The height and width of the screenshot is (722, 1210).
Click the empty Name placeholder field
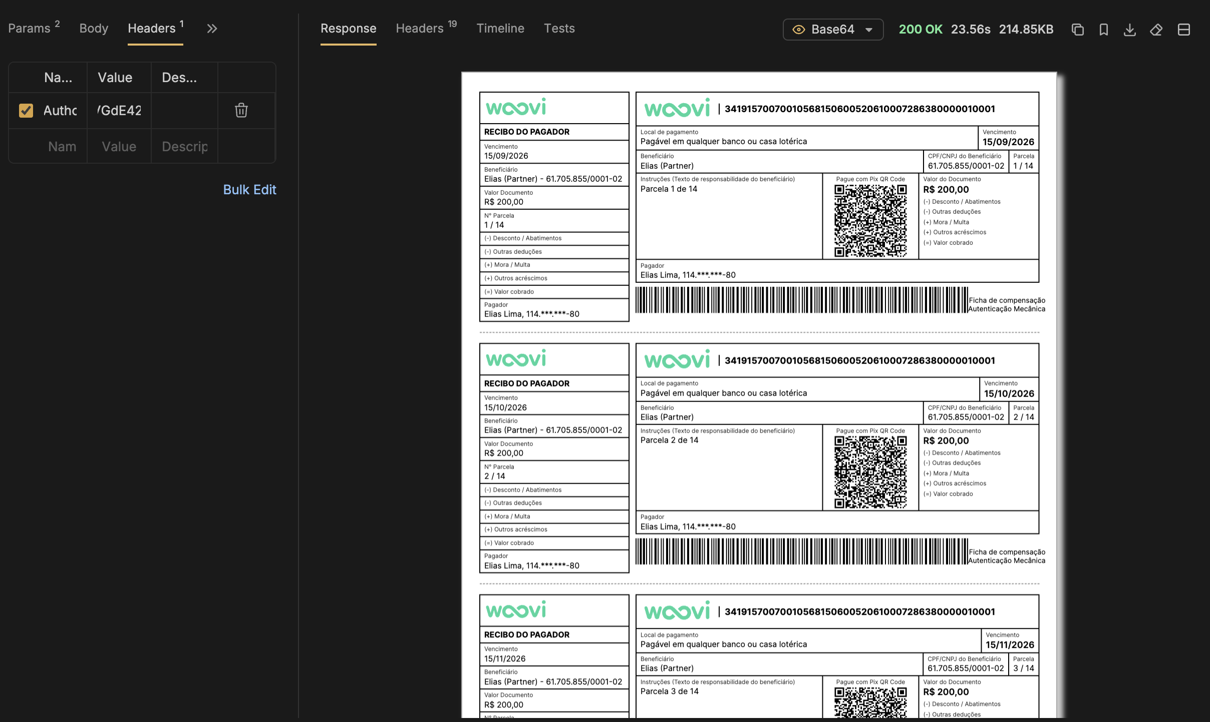click(62, 147)
